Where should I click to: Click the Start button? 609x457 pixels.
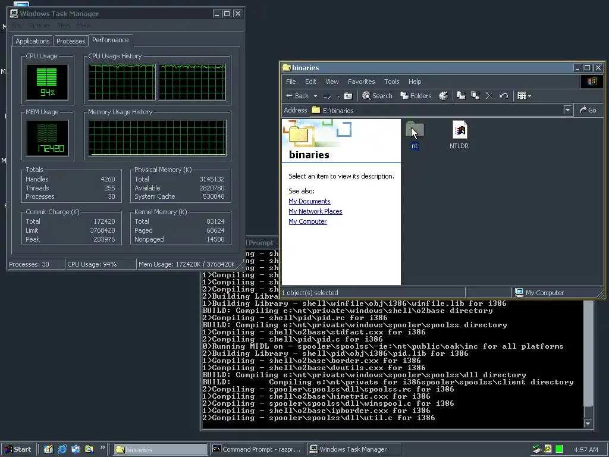pyautogui.click(x=17, y=449)
